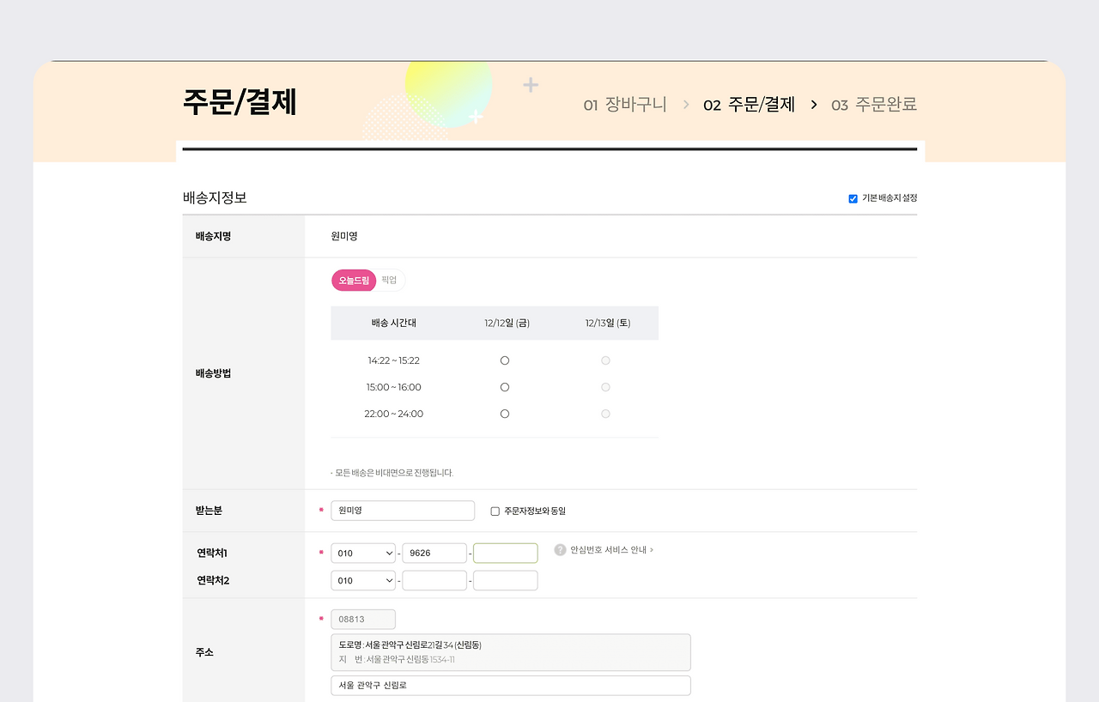
Task: Toggle the 기본 배송지 설정 checkbox
Action: (x=853, y=199)
